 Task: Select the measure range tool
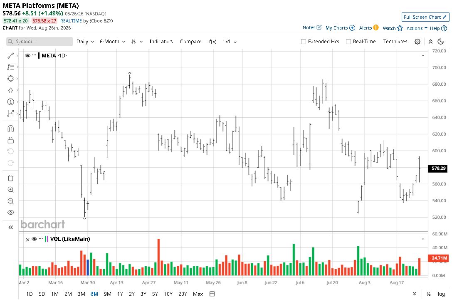pos(11,114)
